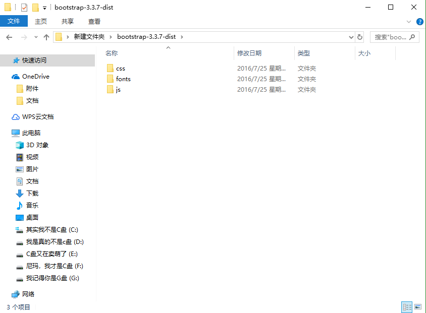Open the address bar history dropdown
The width and height of the screenshot is (426, 313).
coord(351,37)
